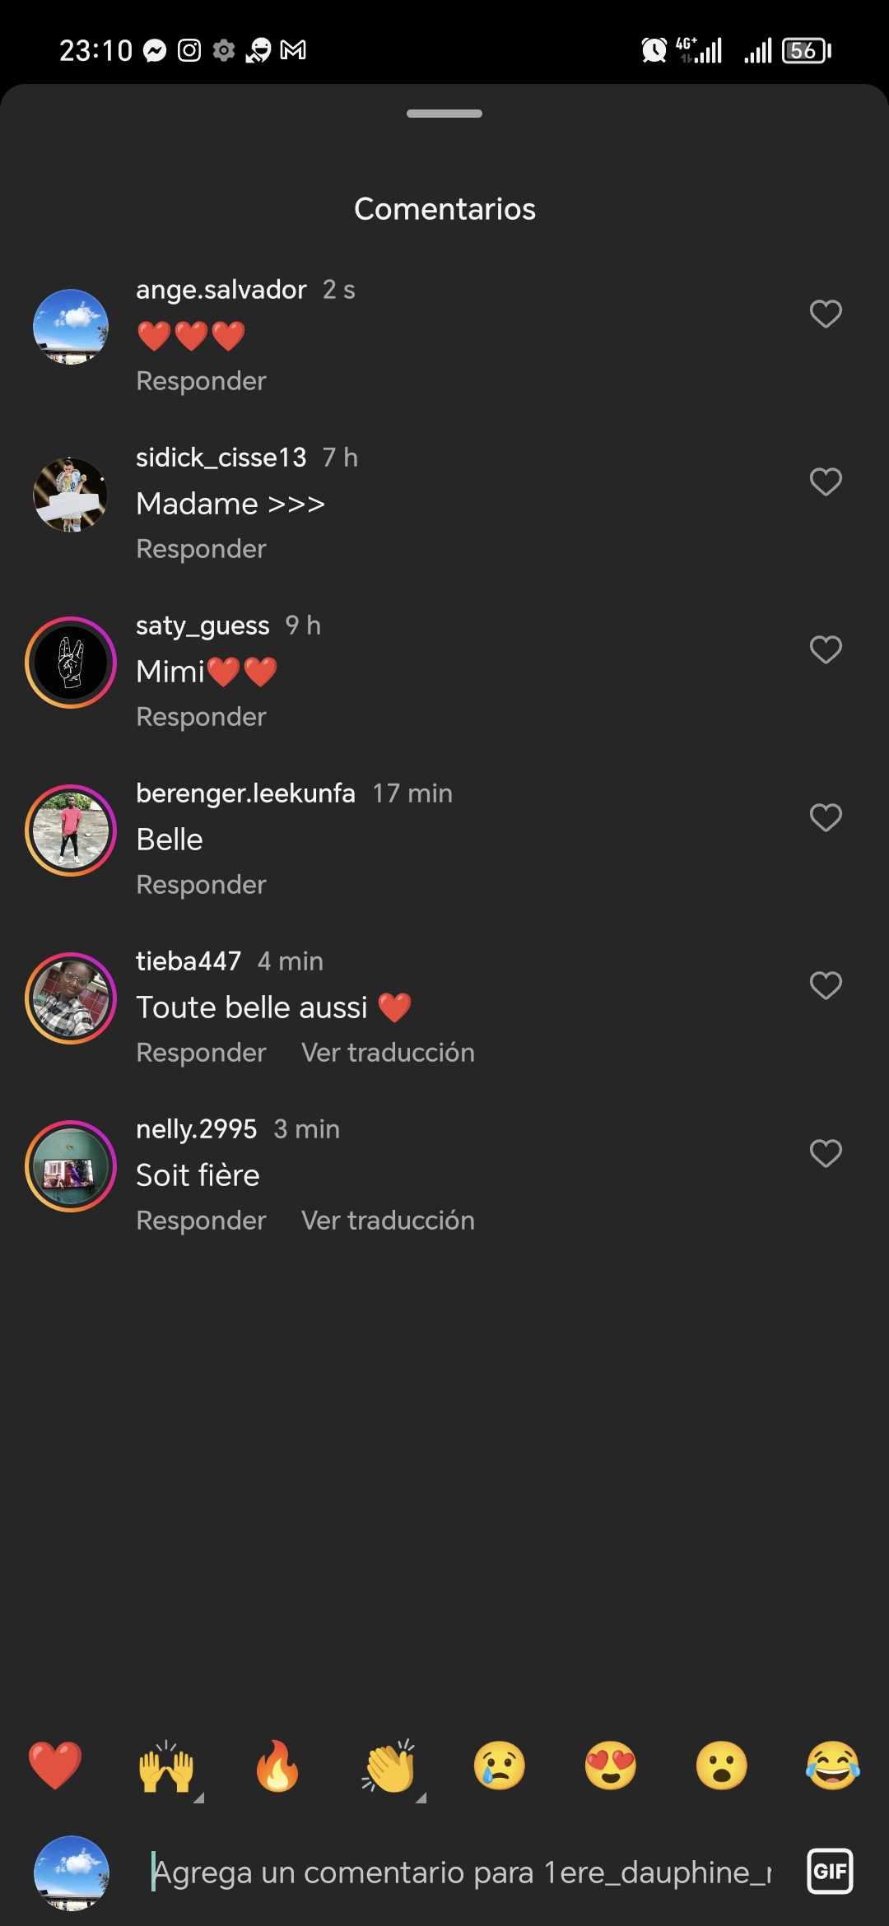
Task: Tap the surprised face emoji
Action: pyautogui.click(x=722, y=1765)
